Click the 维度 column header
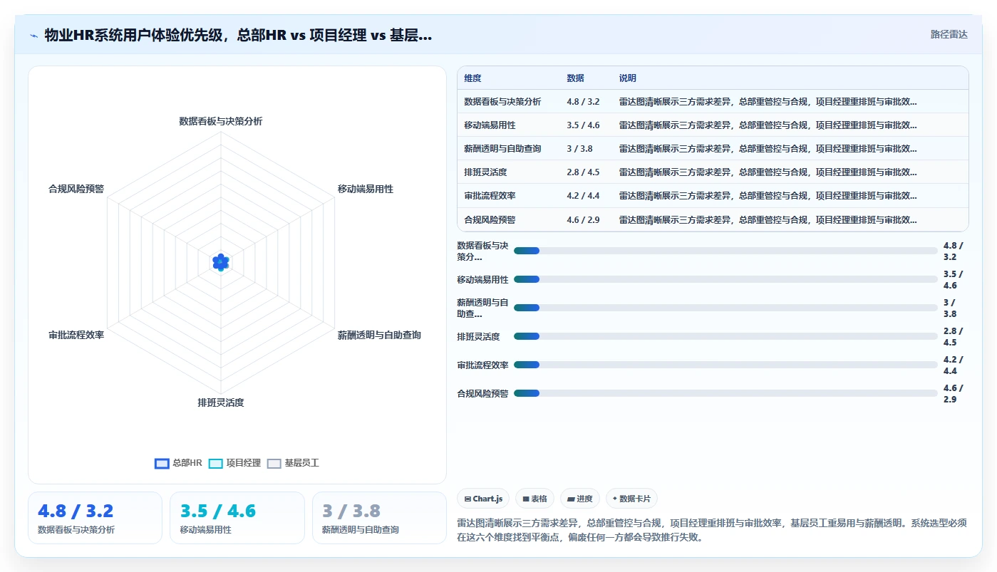This screenshot has height=572, width=997. point(472,78)
